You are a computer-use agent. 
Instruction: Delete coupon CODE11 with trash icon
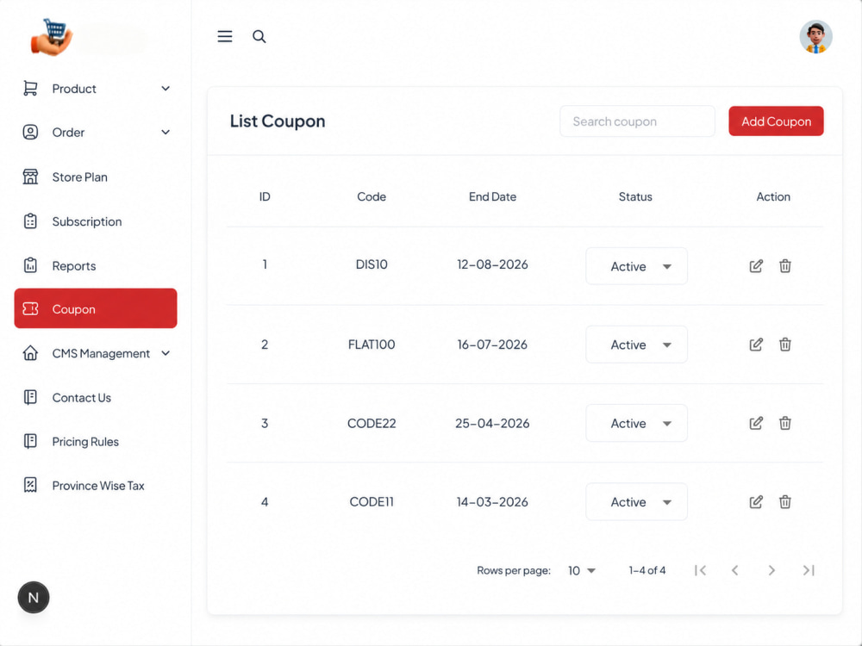[x=785, y=501]
